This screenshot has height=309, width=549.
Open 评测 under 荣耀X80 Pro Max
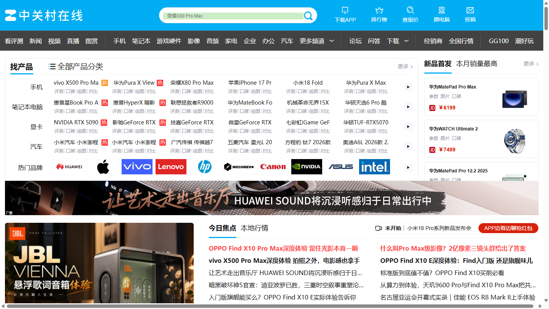175,92
